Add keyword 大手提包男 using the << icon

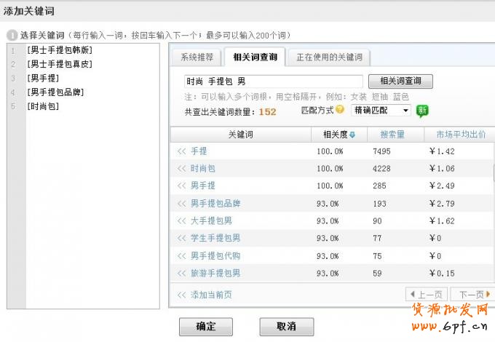click(x=181, y=221)
